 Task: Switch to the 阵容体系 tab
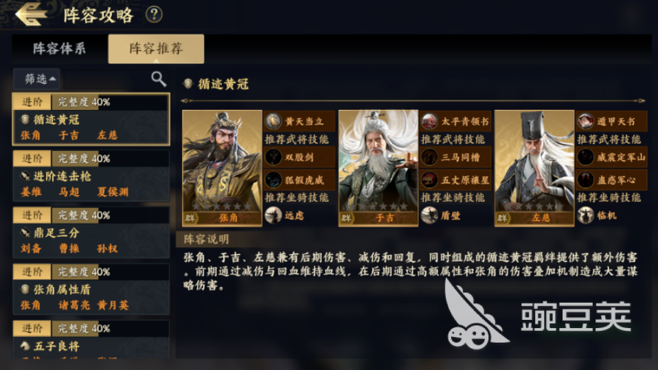click(60, 49)
